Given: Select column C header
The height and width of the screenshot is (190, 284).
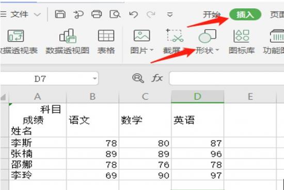Looking at the screenshot, I should pos(145,97).
